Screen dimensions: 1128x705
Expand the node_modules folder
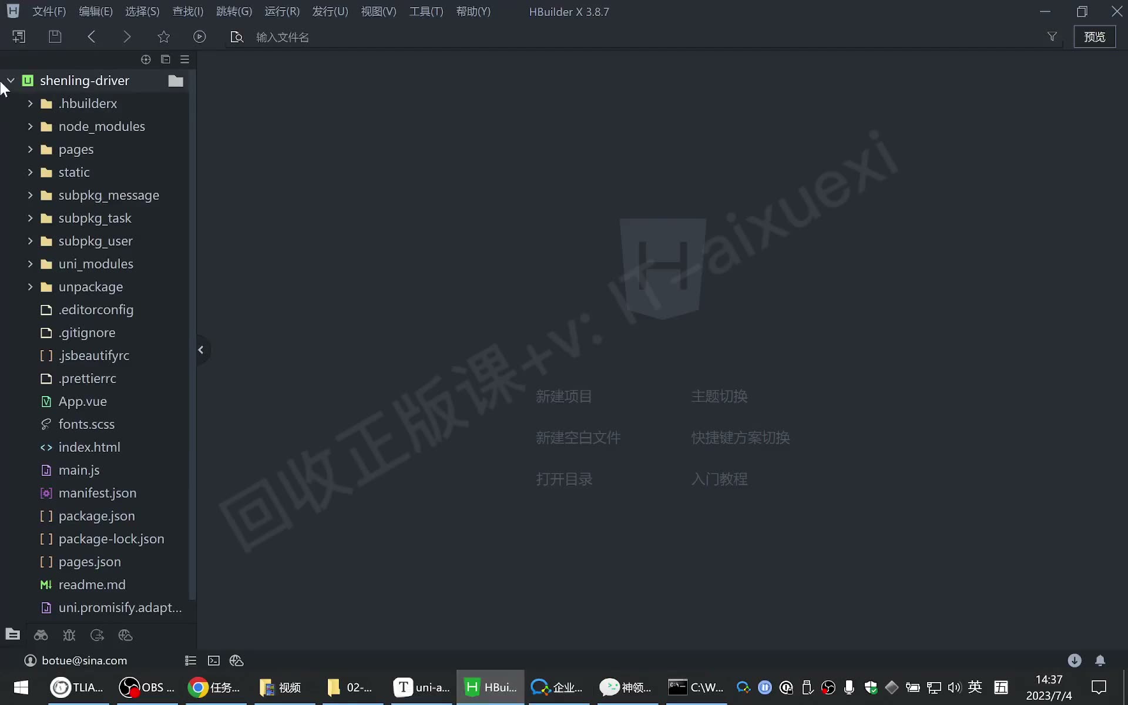(30, 126)
